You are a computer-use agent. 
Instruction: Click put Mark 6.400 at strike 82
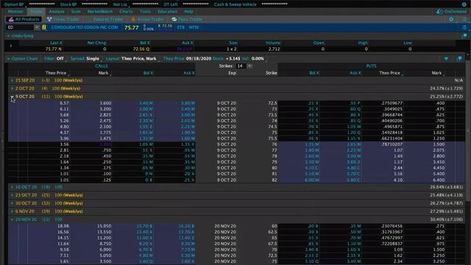click(x=439, y=180)
